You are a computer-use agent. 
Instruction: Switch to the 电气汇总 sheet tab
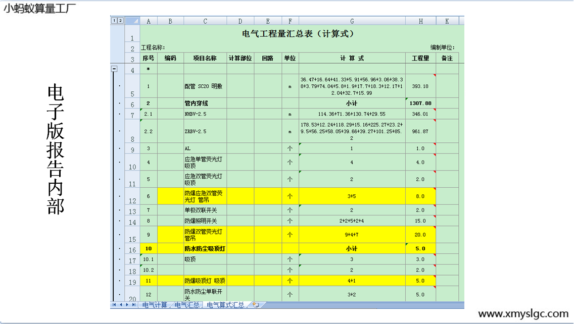187,305
